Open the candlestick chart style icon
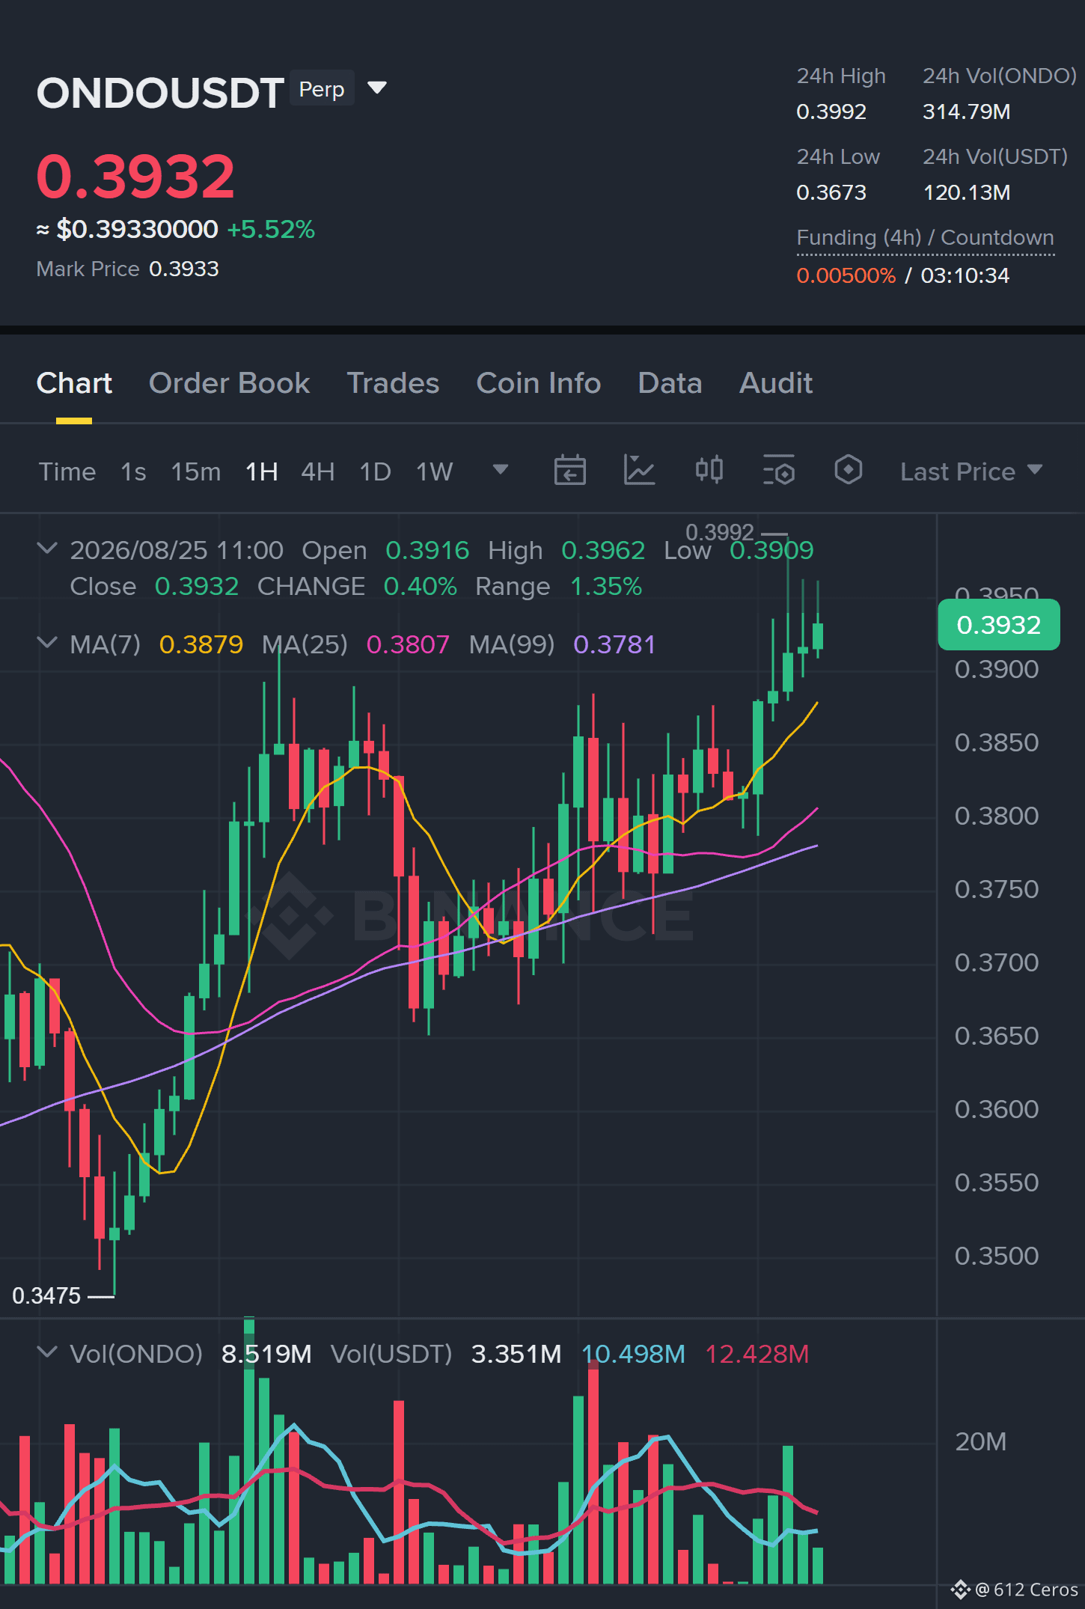 click(709, 470)
